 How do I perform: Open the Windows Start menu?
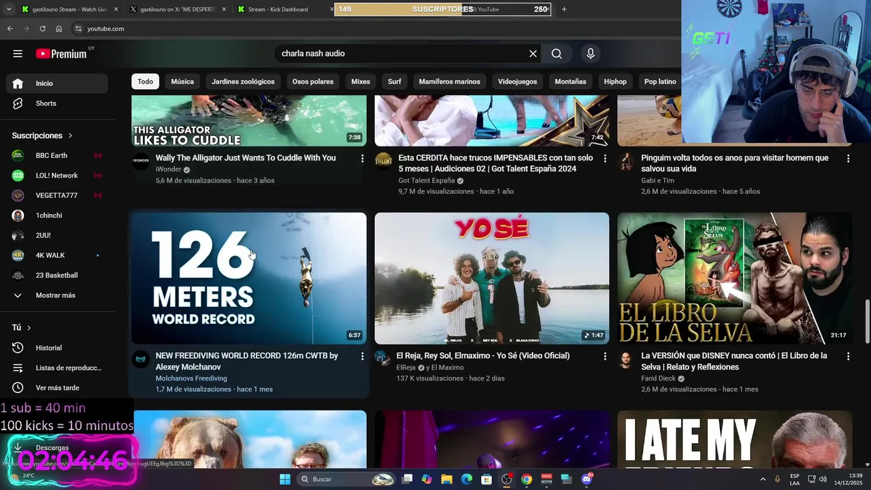285,479
